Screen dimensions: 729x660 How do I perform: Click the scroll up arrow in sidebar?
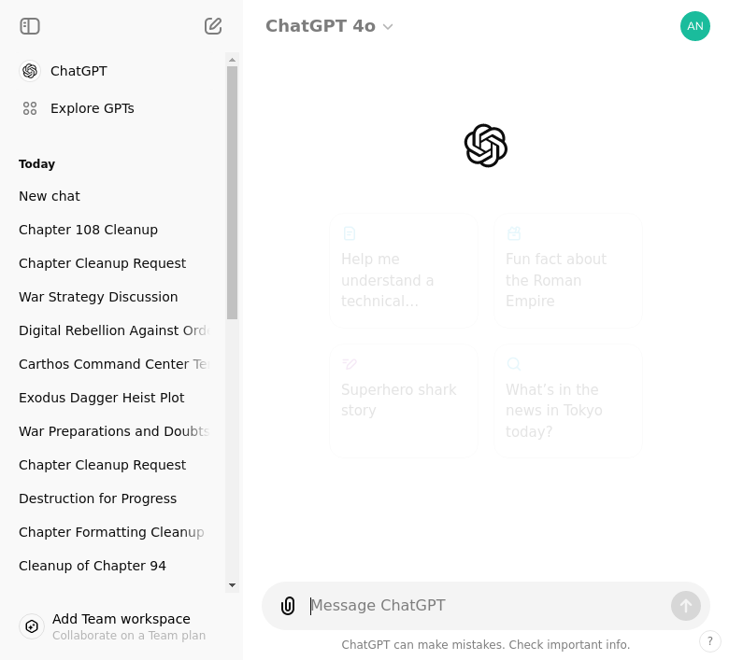233,60
